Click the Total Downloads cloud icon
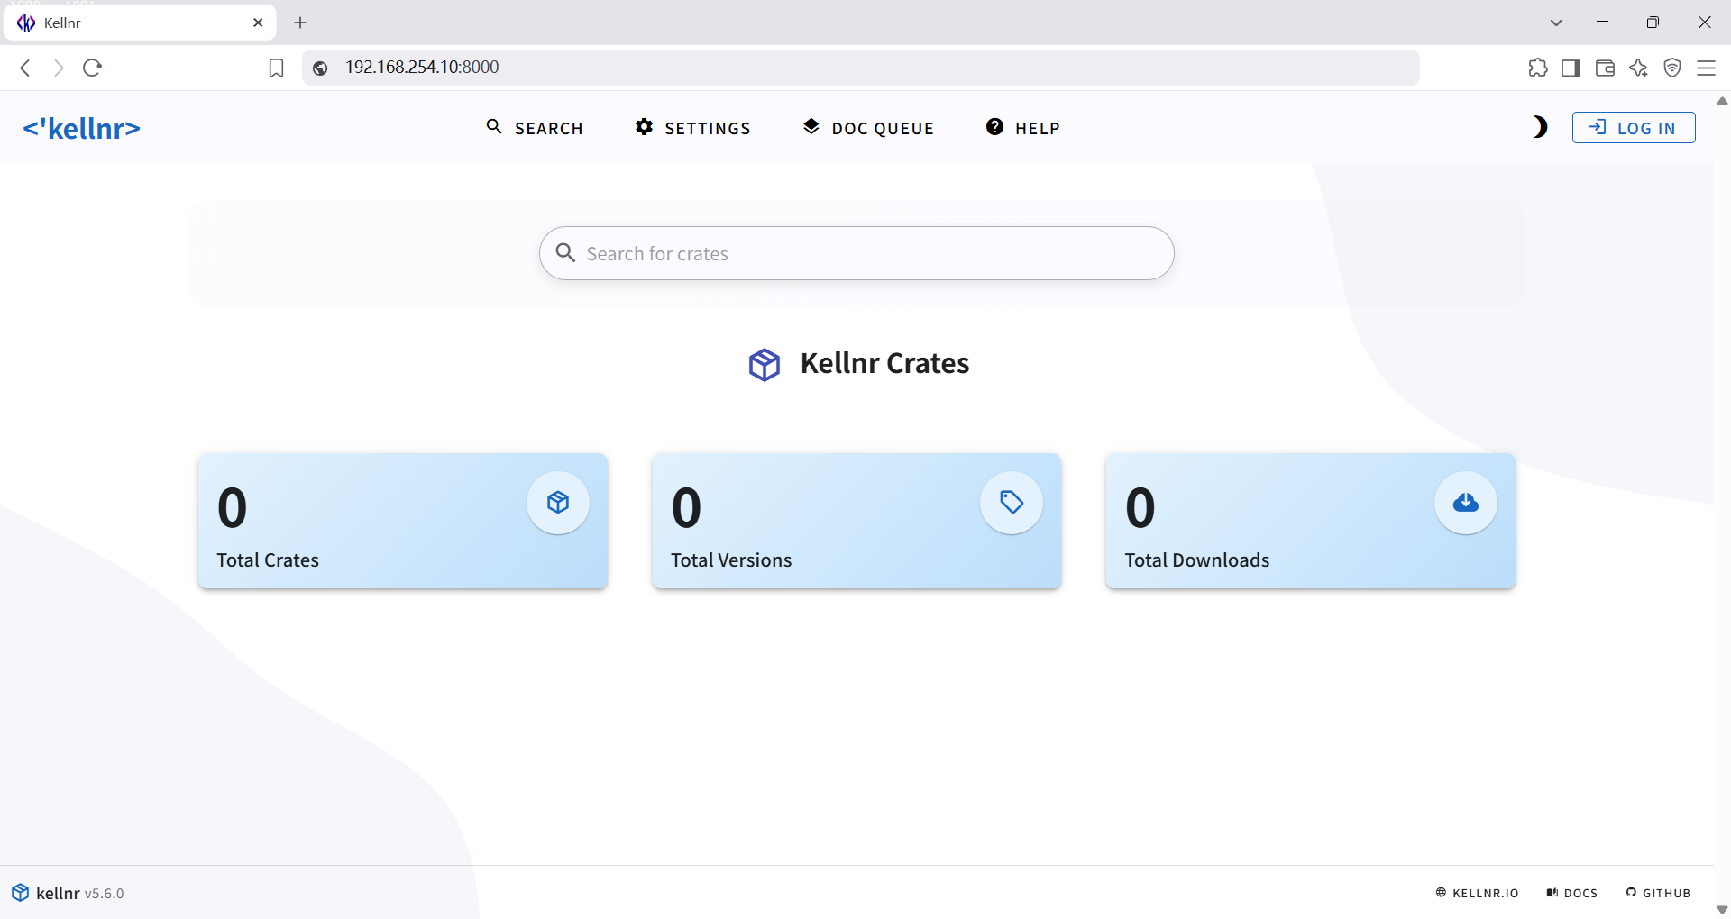1731x919 pixels. [1465, 503]
